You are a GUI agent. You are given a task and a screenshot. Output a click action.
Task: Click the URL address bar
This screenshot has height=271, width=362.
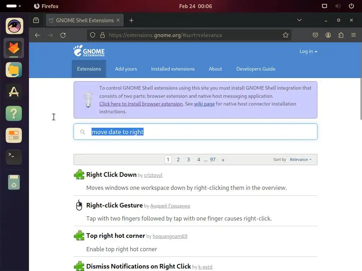pyautogui.click(x=189, y=35)
